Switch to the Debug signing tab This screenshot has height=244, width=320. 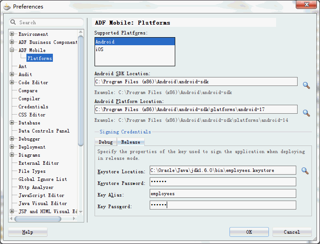pyautogui.click(x=106, y=142)
